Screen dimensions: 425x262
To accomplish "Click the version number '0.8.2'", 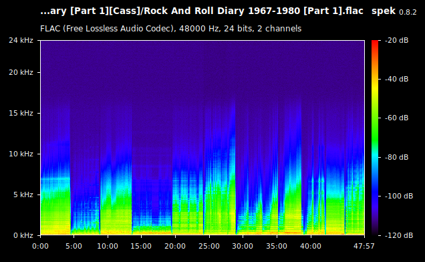I will (408, 12).
